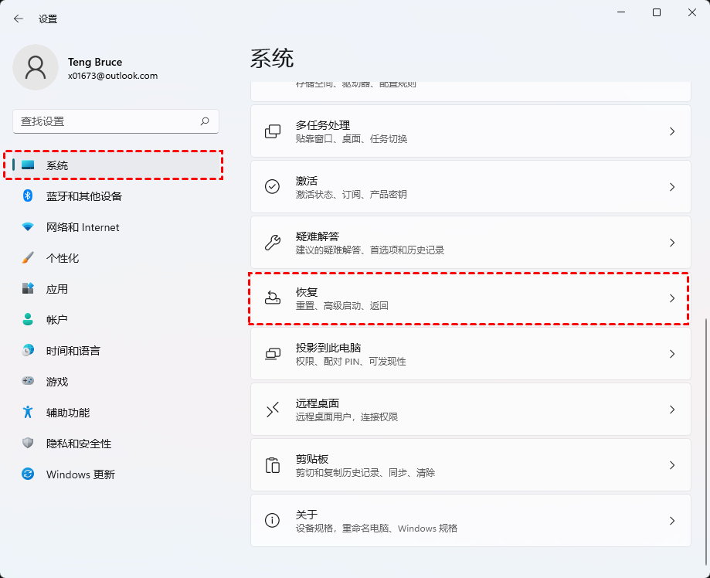Click the Teng Bruce account profile

tap(93, 68)
